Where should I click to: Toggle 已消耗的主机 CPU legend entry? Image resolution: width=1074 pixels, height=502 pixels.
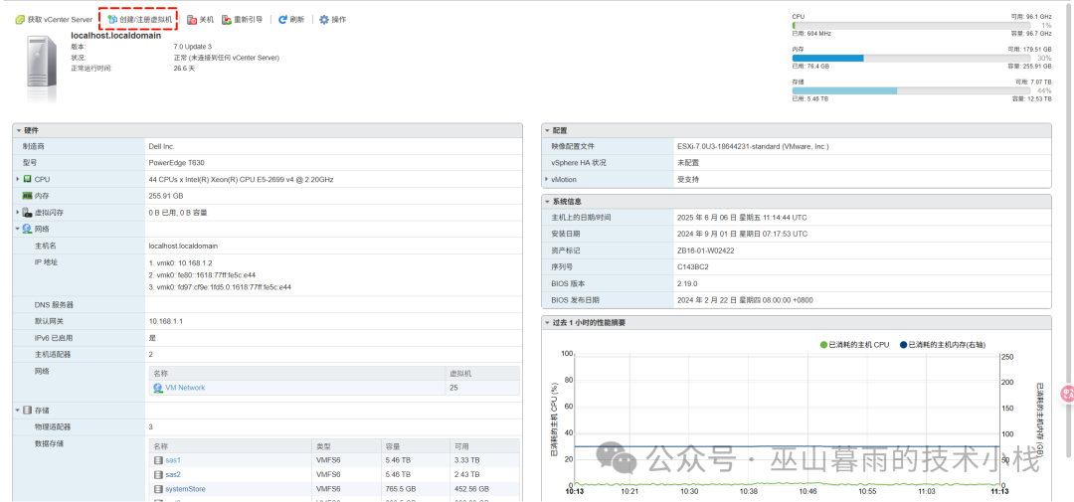pos(854,345)
